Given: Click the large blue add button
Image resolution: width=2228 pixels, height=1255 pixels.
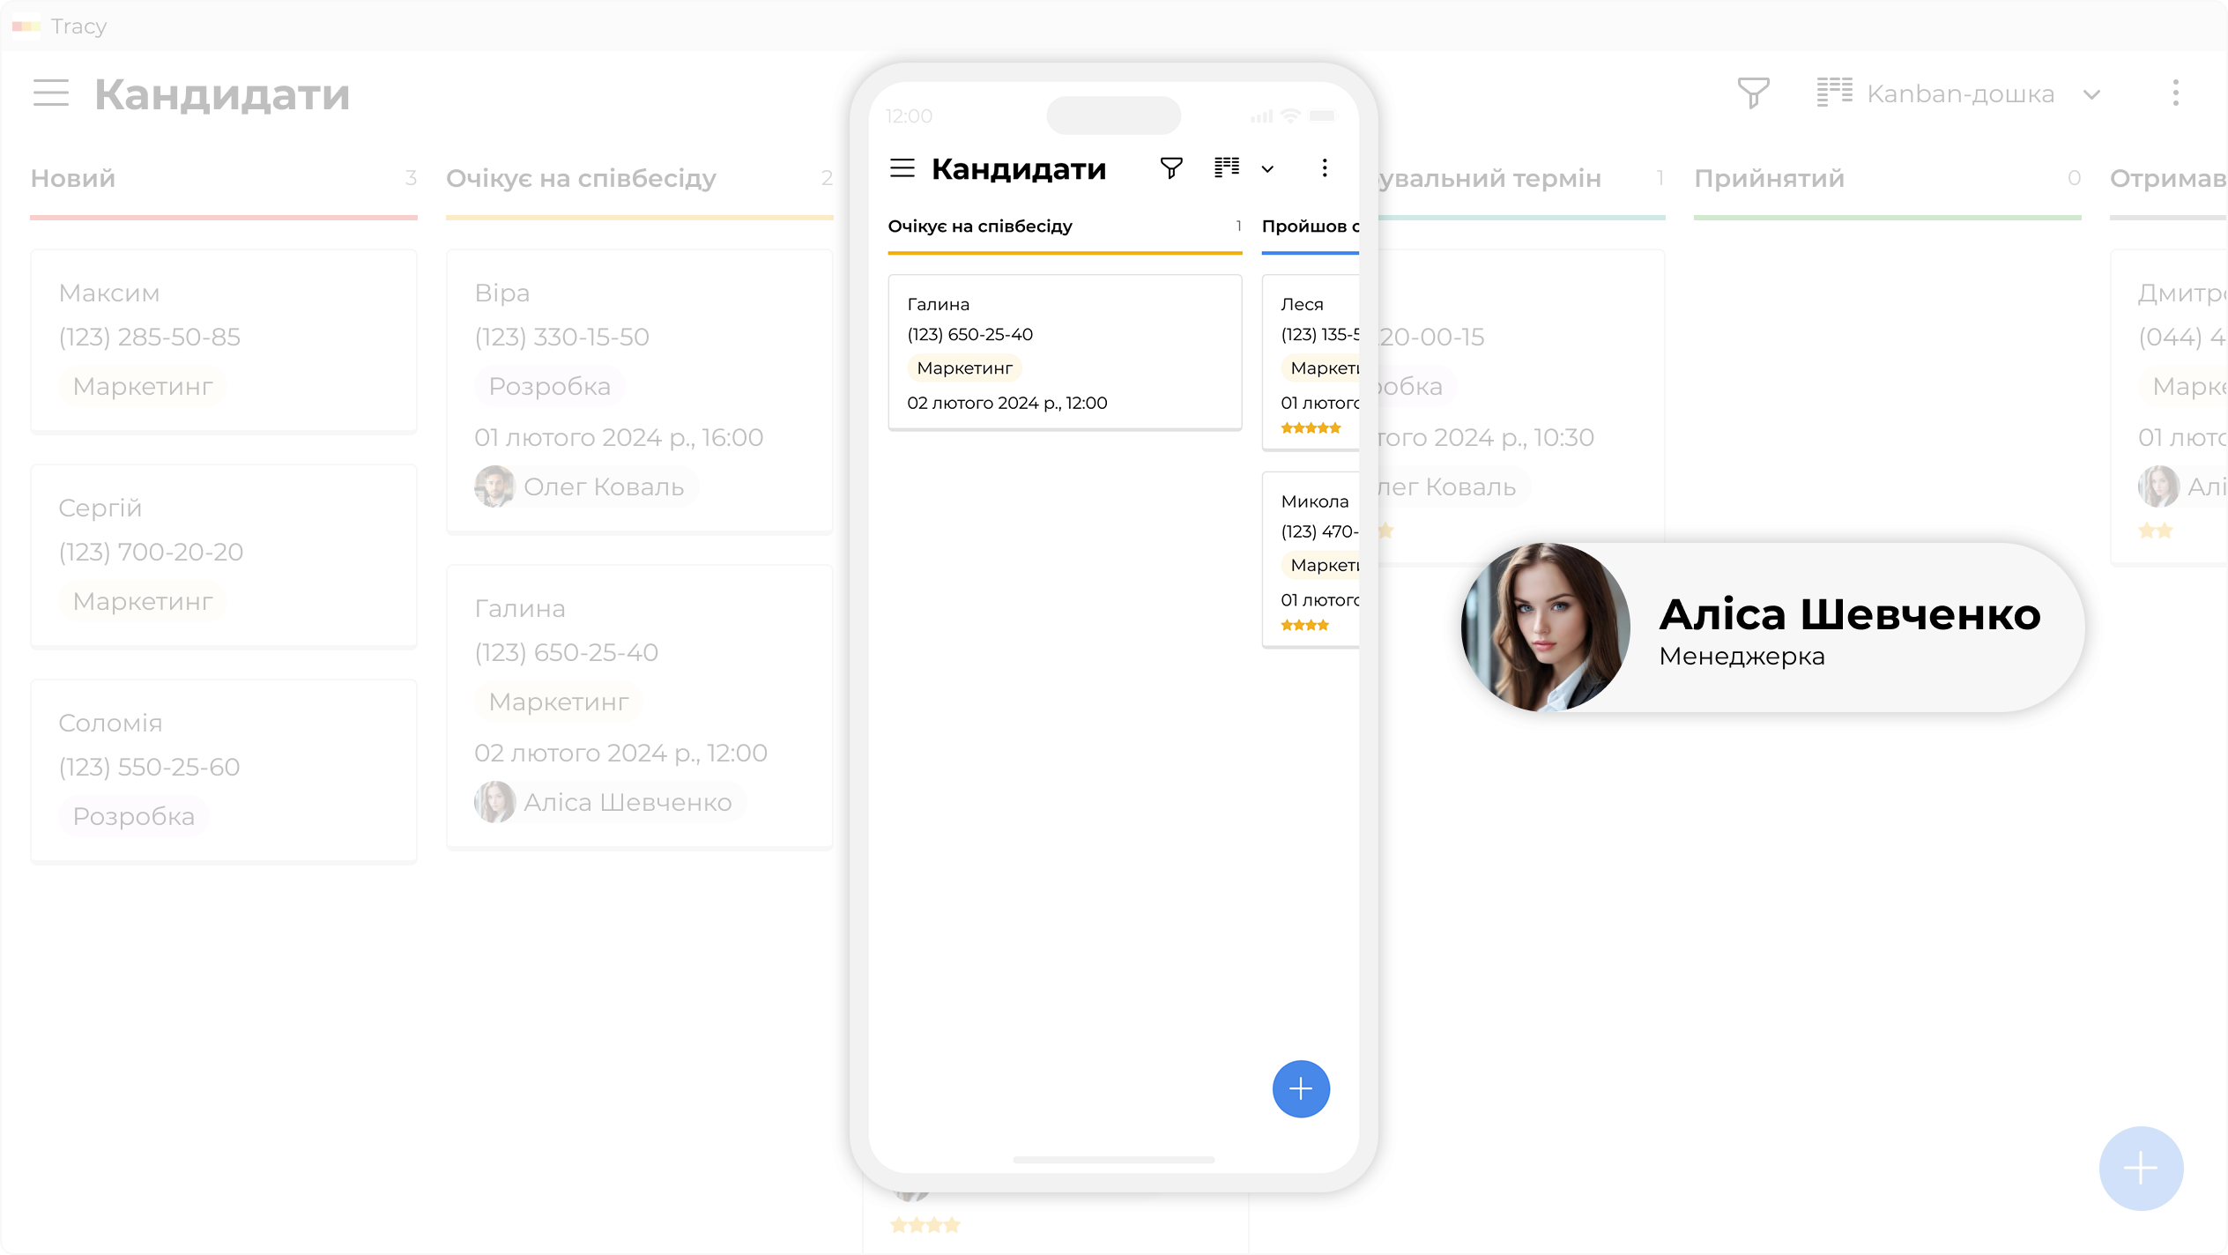Looking at the screenshot, I should pyautogui.click(x=2140, y=1168).
